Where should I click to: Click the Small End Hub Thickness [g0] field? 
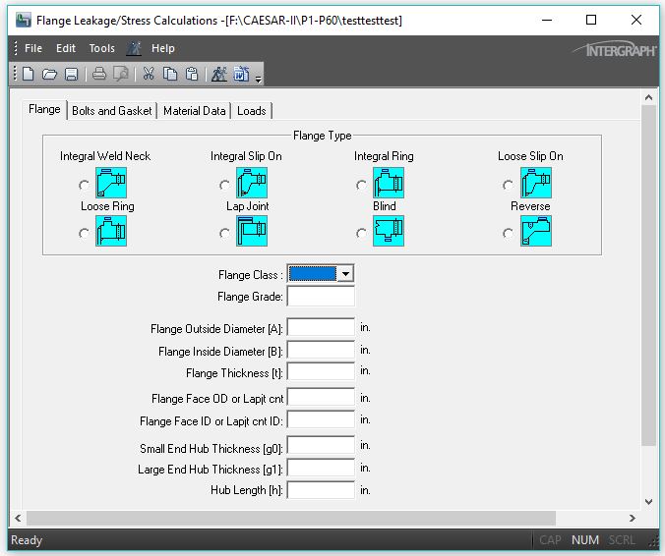click(321, 445)
